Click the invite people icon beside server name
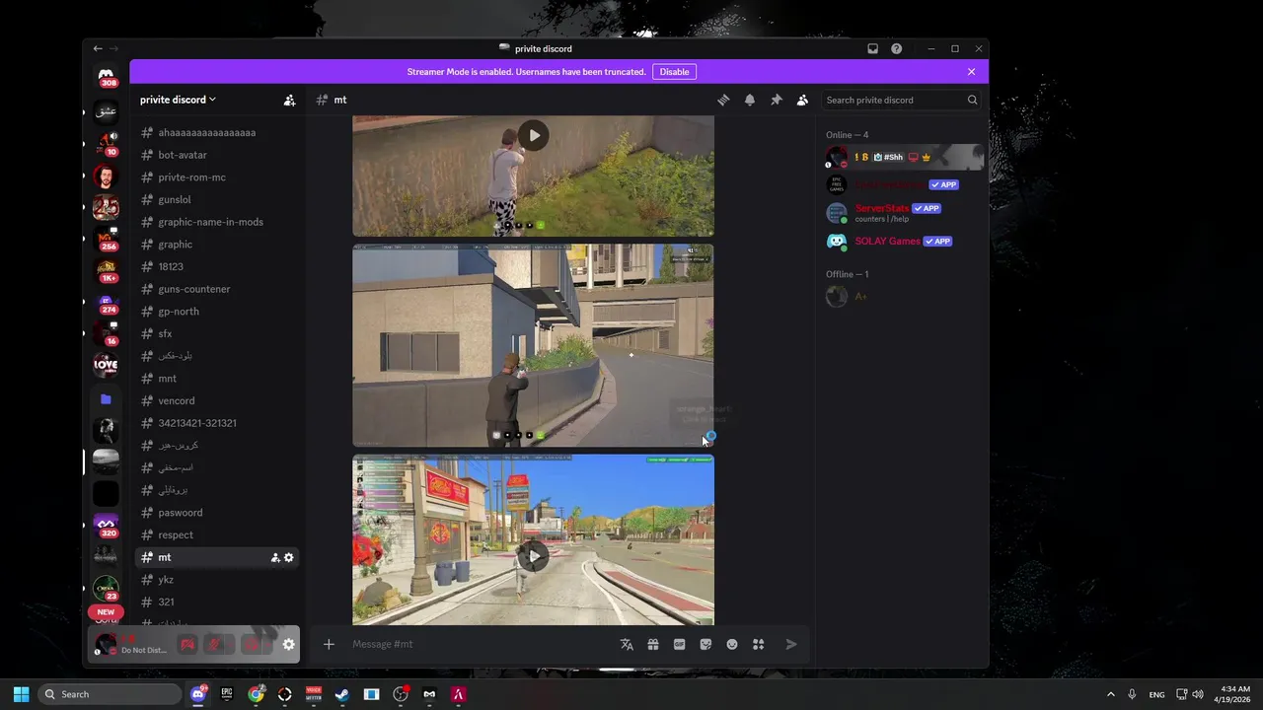Viewport: 1263px width, 710px height. click(x=289, y=100)
